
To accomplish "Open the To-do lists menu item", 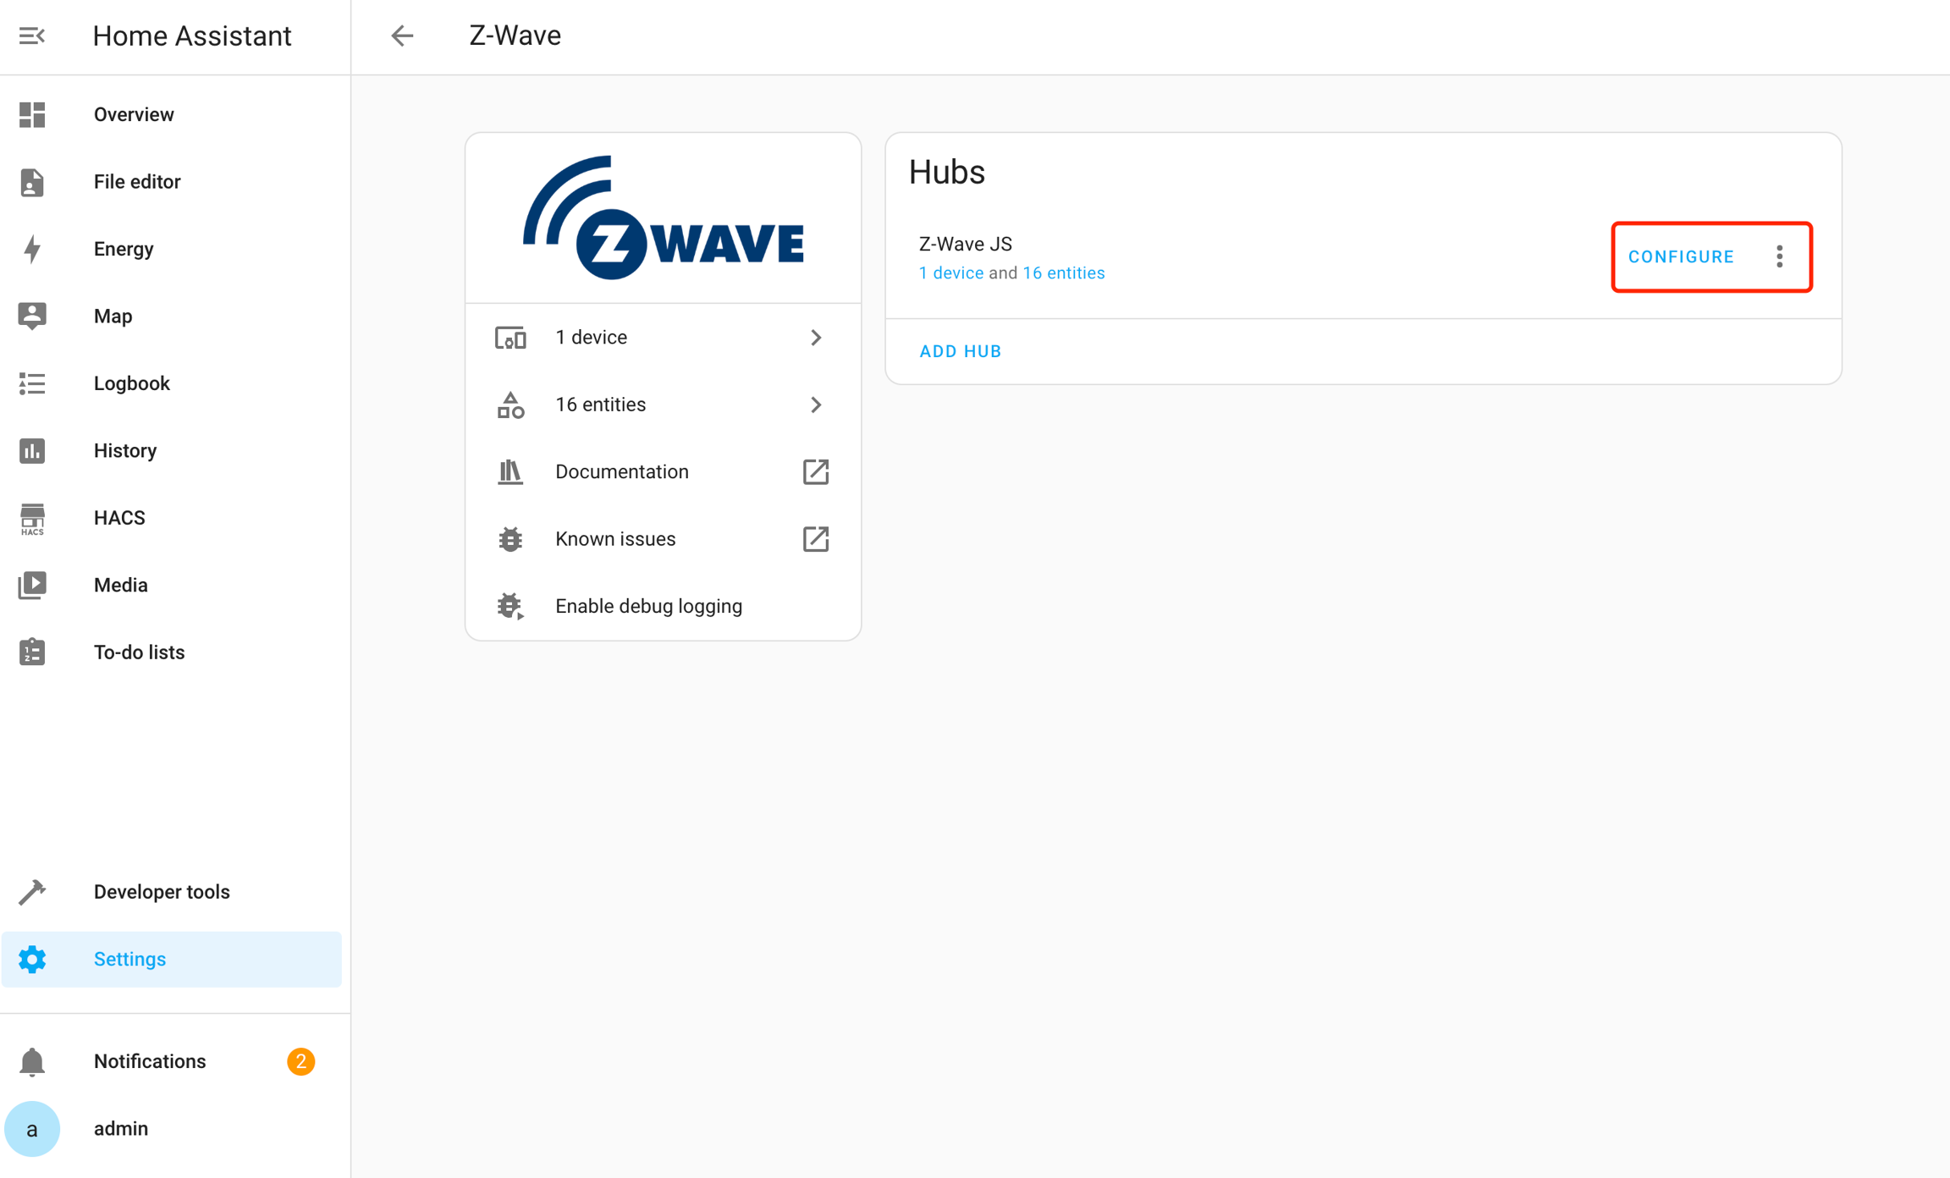I will (x=139, y=652).
